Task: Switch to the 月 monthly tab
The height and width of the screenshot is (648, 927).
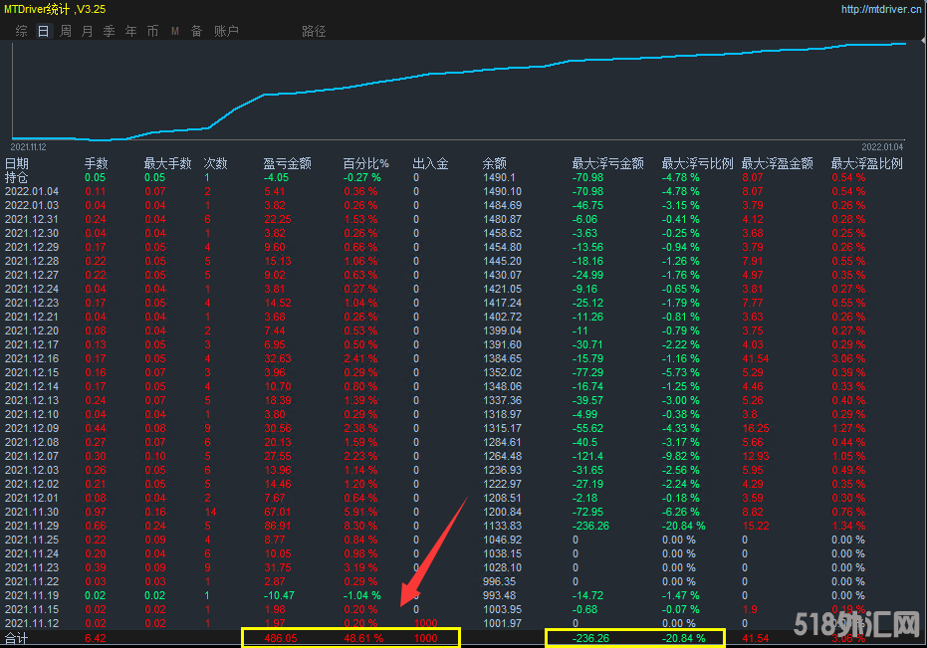Action: click(x=88, y=31)
